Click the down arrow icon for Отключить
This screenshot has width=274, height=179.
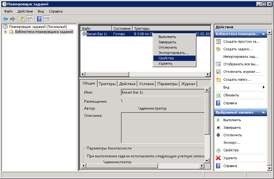[218, 135]
